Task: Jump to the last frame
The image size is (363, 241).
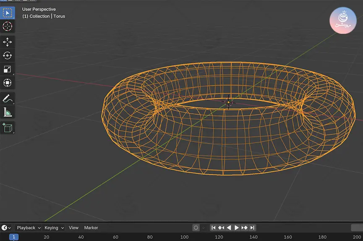Action: coord(252,228)
